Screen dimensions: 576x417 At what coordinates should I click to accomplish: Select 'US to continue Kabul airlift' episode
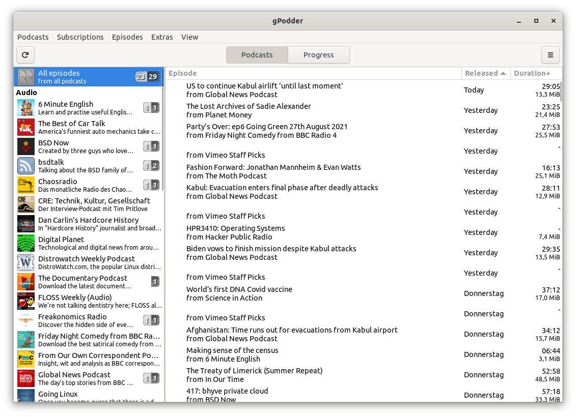coord(364,90)
